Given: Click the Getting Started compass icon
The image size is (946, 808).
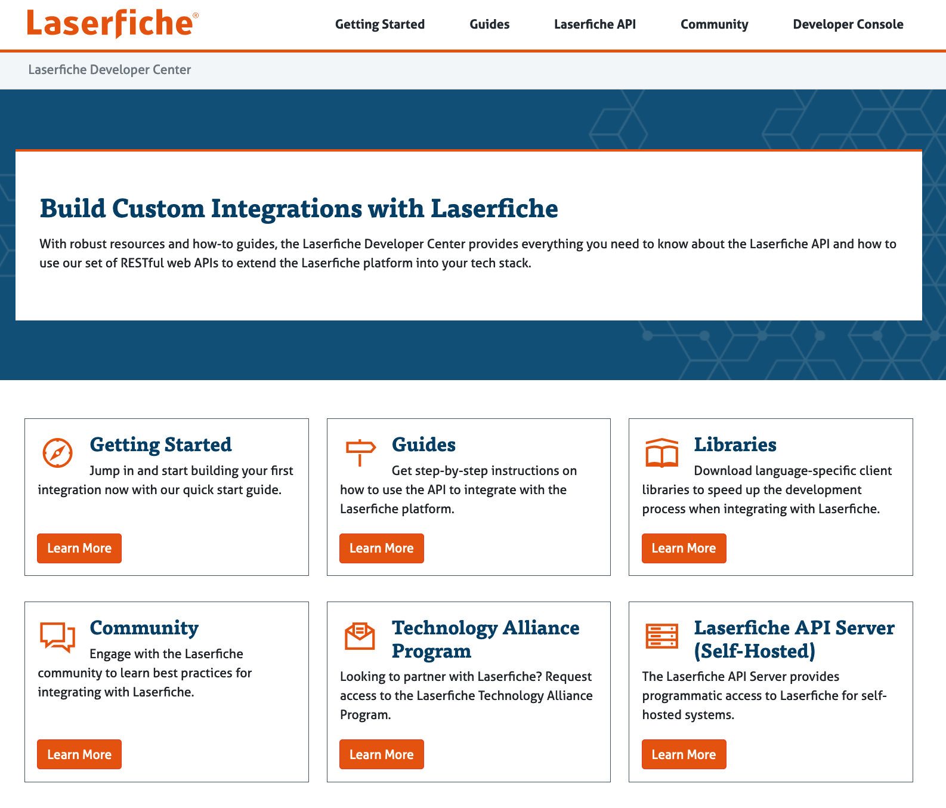Looking at the screenshot, I should pos(58,452).
